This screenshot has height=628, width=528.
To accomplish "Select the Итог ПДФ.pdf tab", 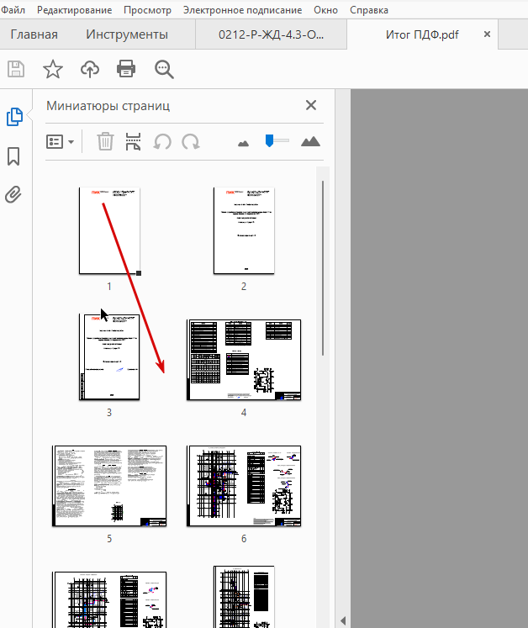I will pos(422,34).
